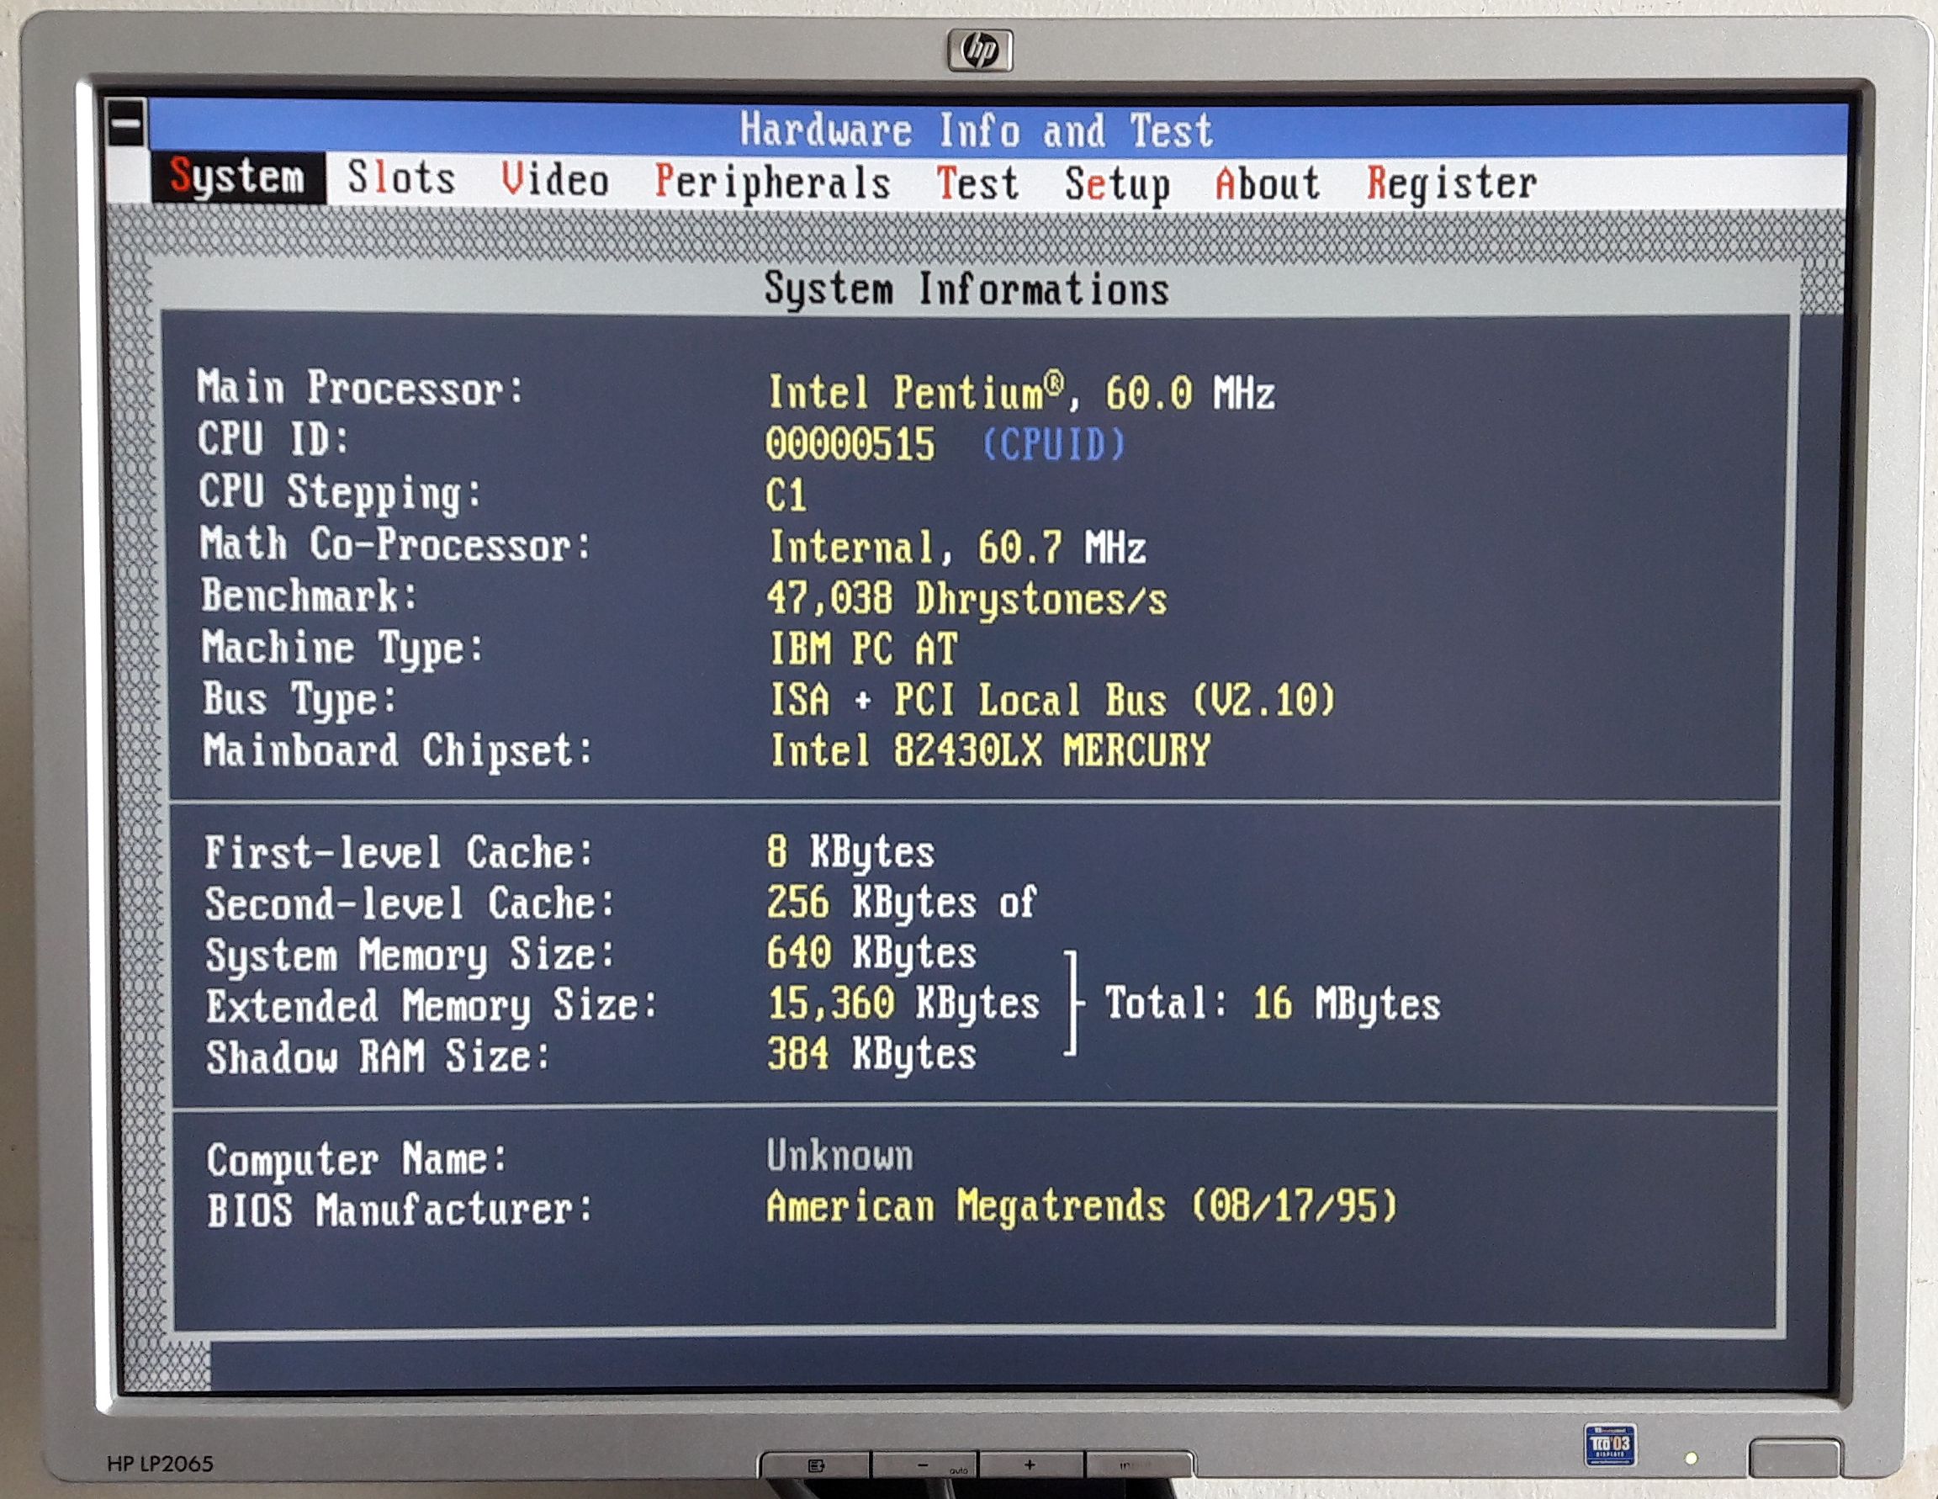
Task: Click the 'System Informations' panel title
Action: 966,289
